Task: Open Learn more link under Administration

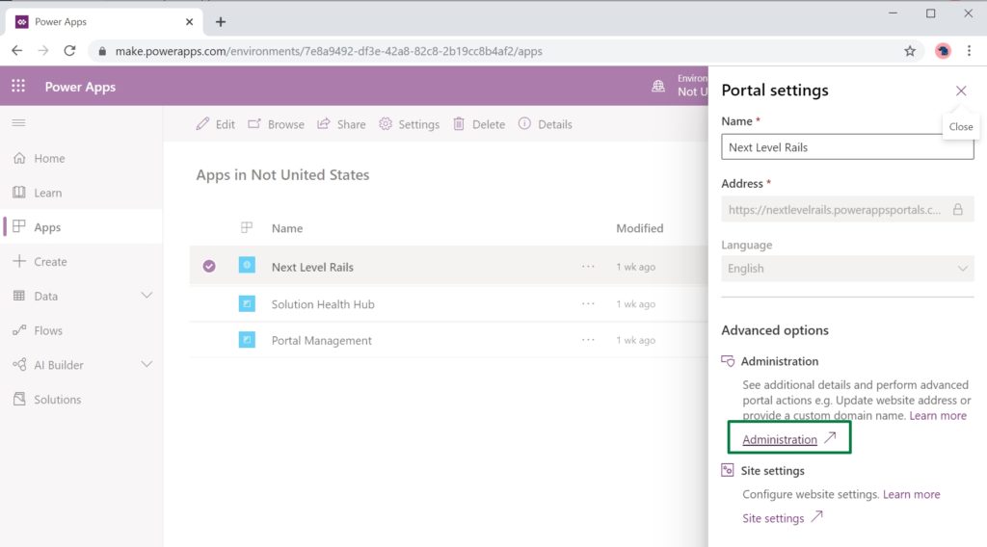Action: (937, 416)
